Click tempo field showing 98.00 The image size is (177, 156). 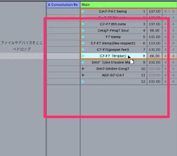[154, 31]
